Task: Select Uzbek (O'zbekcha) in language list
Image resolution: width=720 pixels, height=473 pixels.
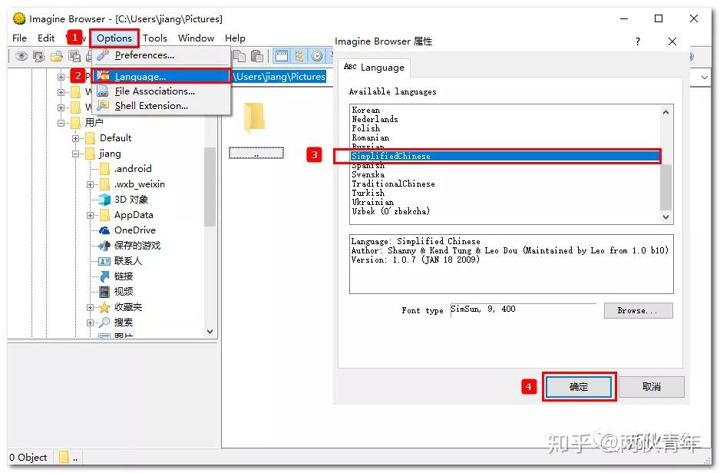Action: (505, 211)
